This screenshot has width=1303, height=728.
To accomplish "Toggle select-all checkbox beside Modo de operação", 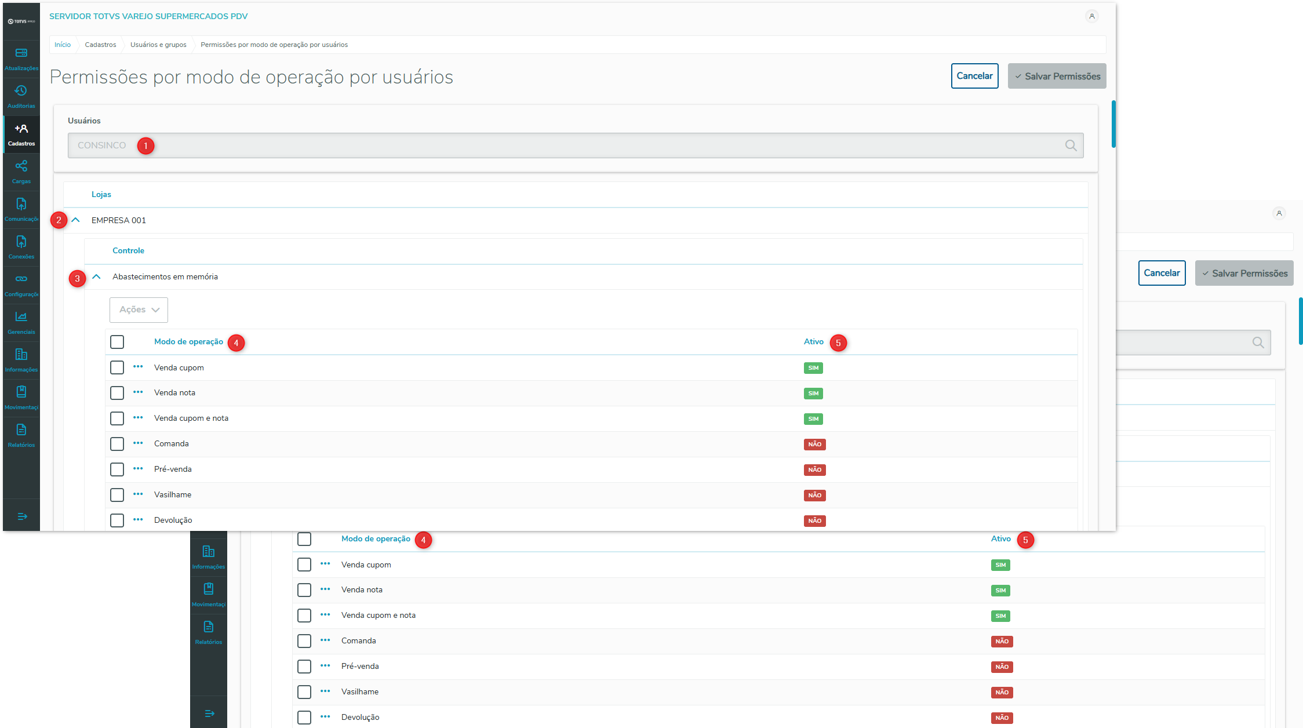I will point(117,342).
